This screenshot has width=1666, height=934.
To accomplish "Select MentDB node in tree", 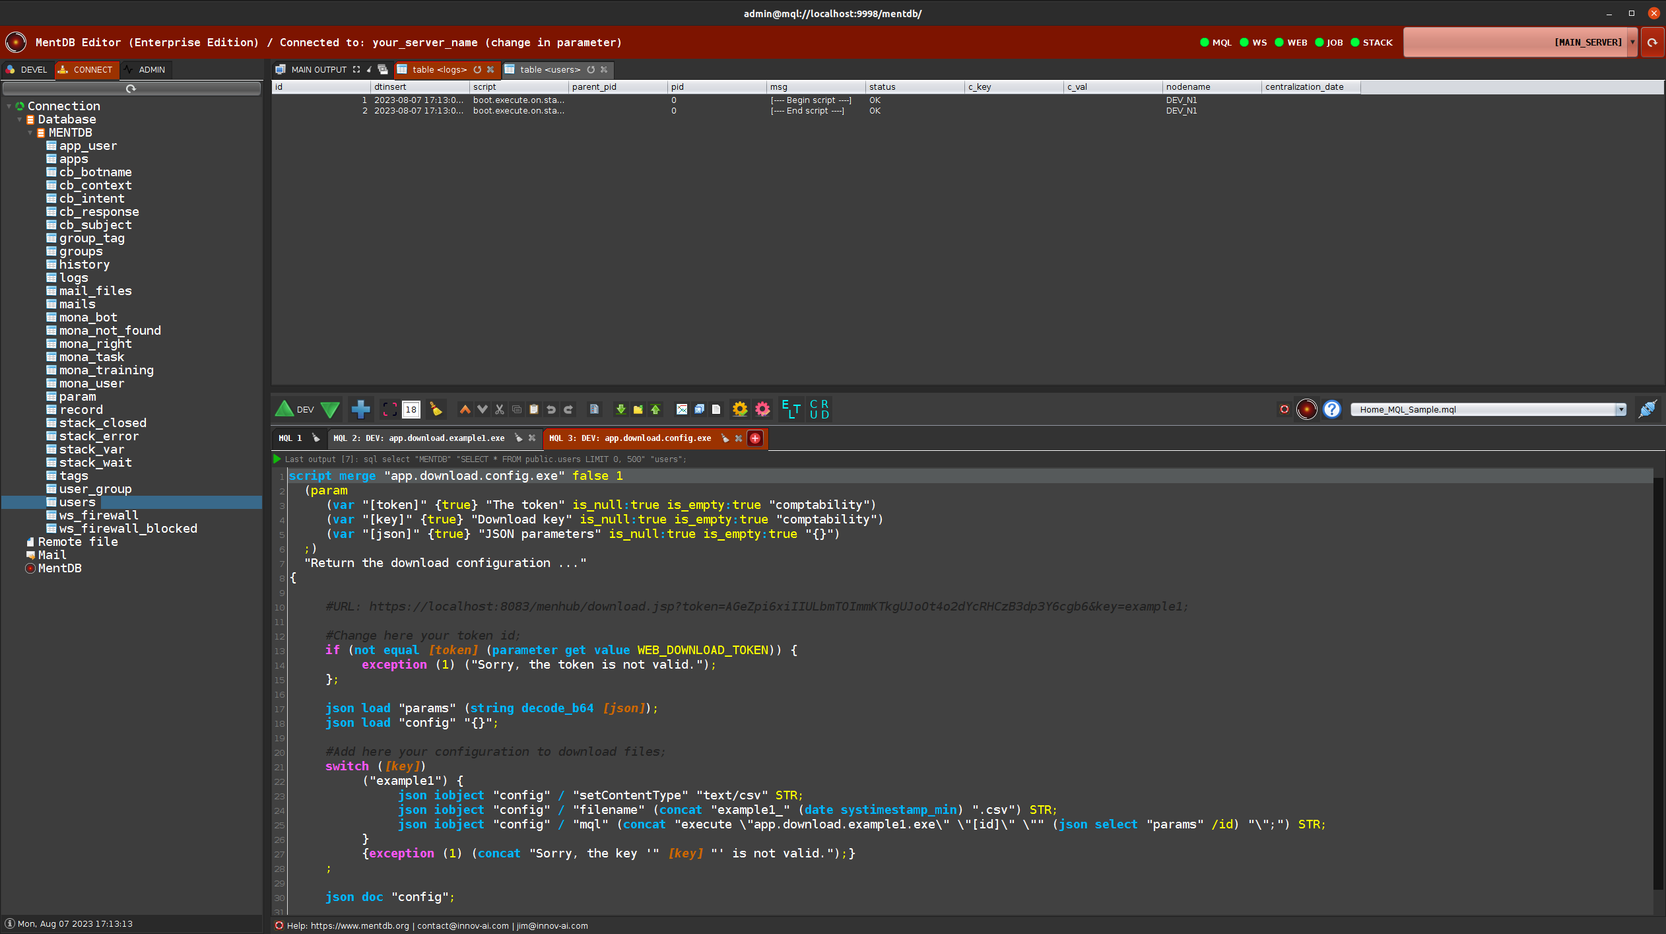I will (x=59, y=568).
